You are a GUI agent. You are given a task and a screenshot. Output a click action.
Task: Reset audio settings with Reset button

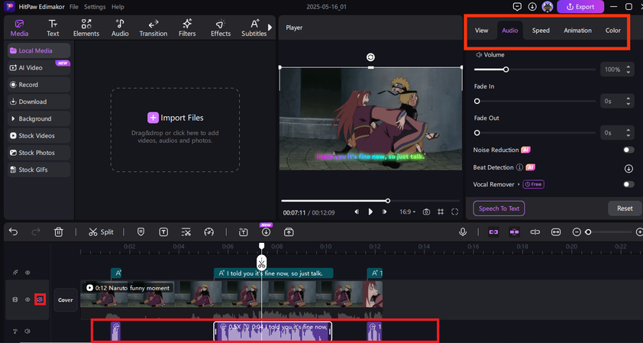(x=625, y=209)
